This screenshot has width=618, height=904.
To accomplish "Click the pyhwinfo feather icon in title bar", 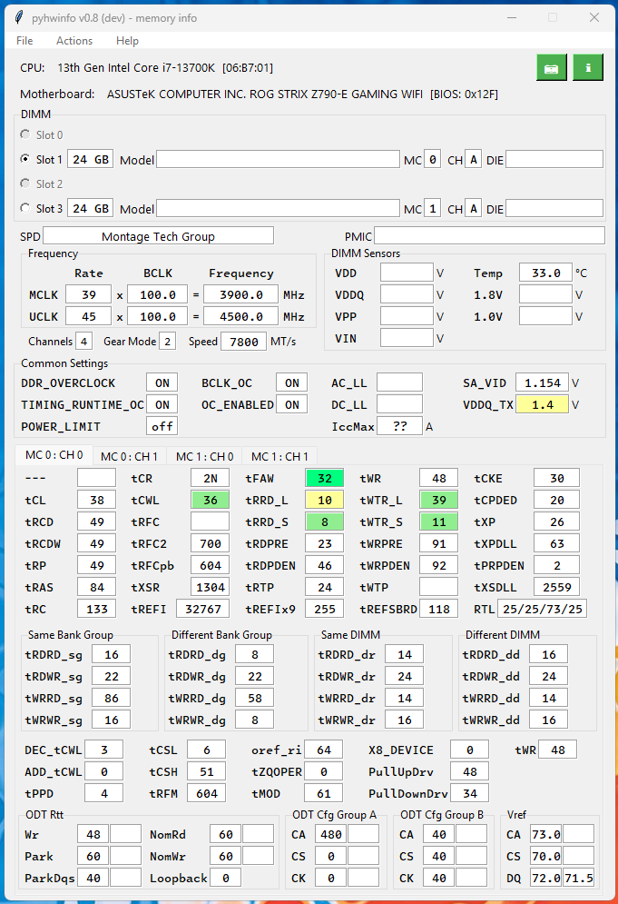I will tap(20, 17).
